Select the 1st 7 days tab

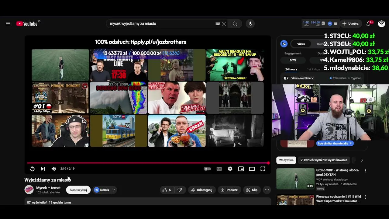coord(314,69)
